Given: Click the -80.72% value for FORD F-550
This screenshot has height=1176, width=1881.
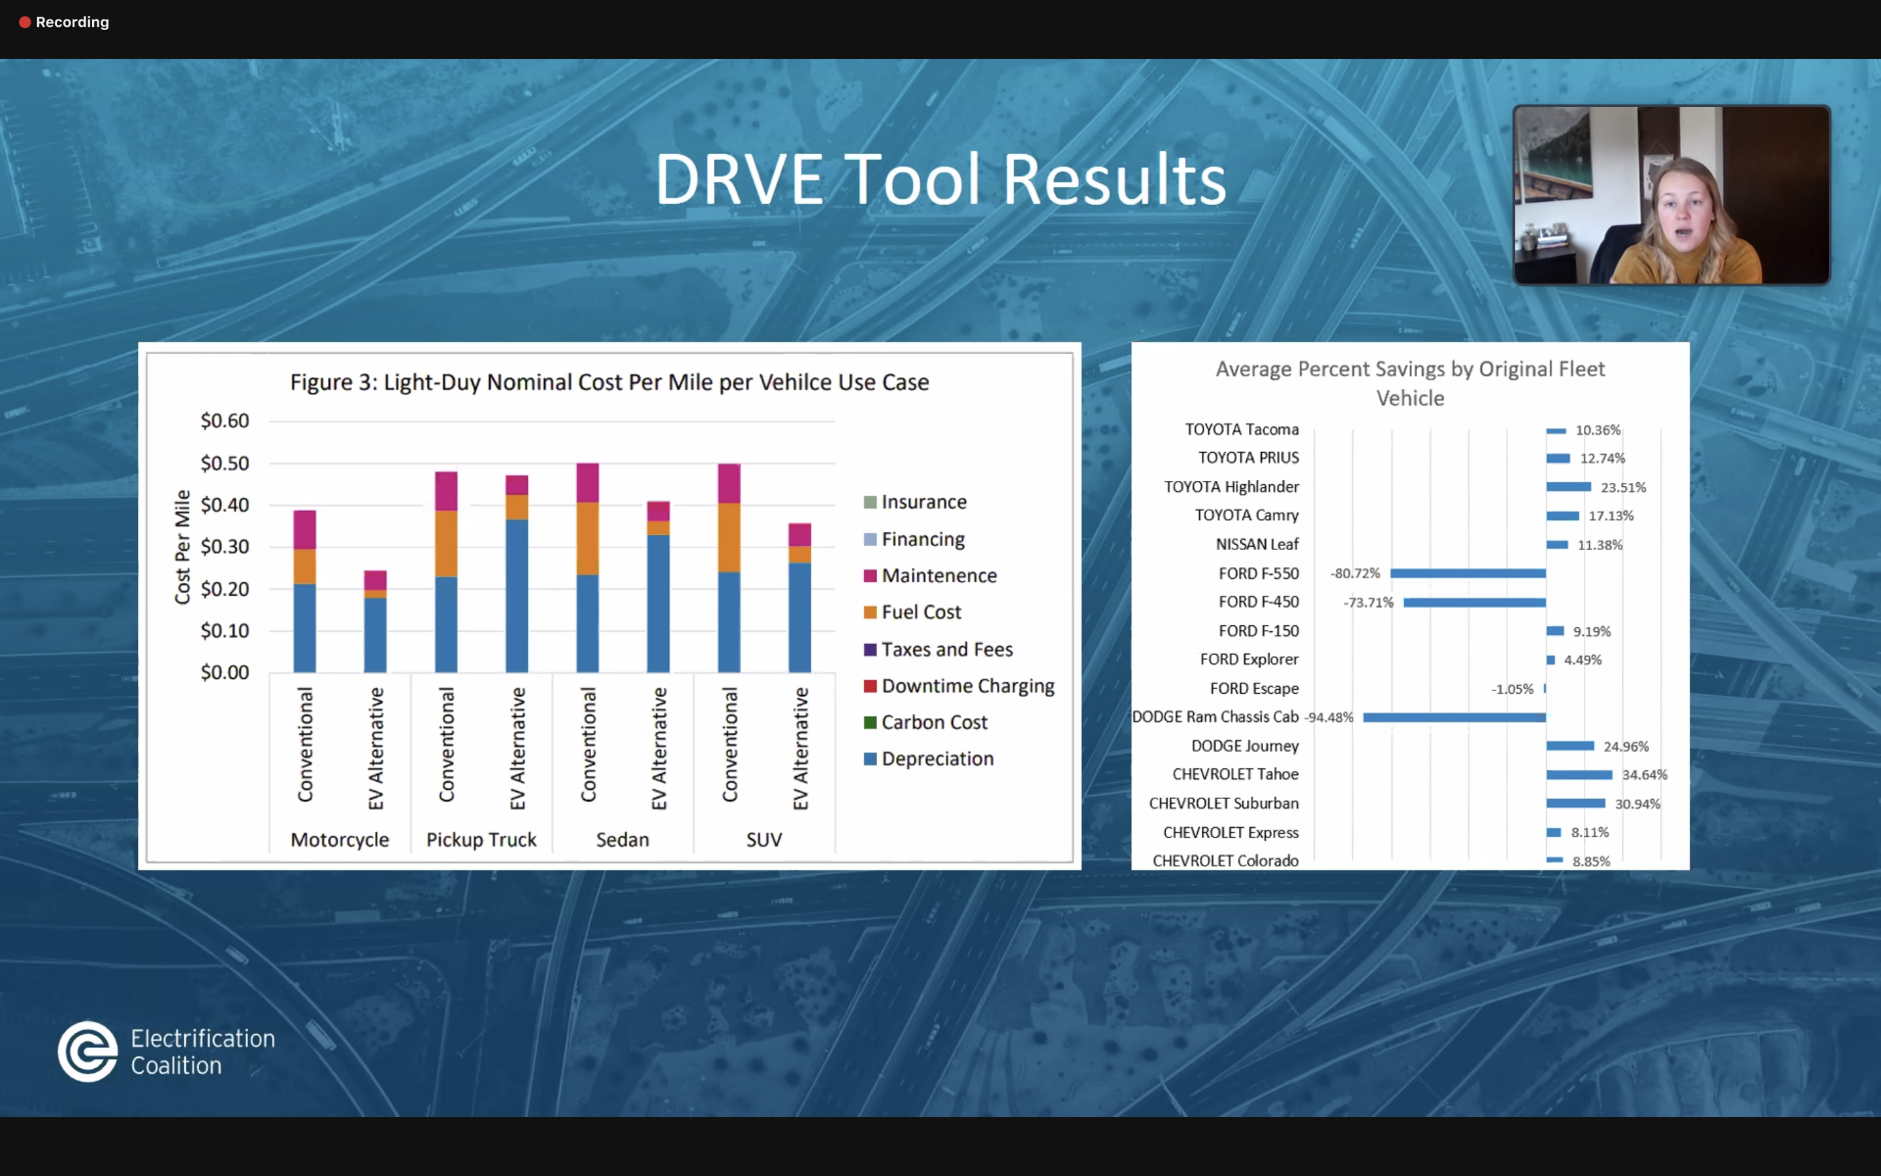Looking at the screenshot, I should (x=1355, y=573).
